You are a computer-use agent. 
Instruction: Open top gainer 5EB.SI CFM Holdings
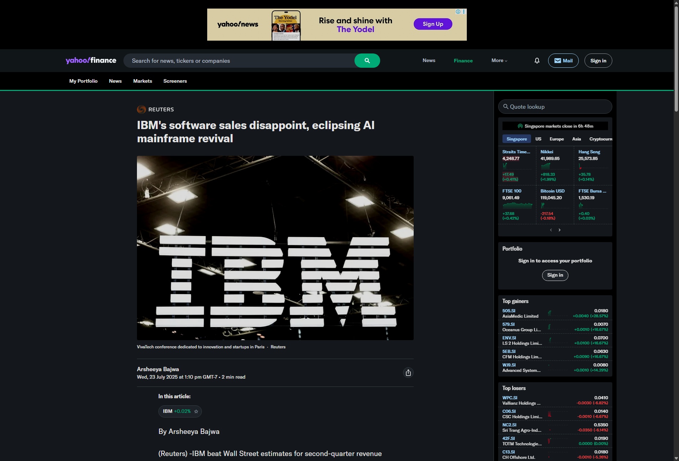[x=555, y=354]
